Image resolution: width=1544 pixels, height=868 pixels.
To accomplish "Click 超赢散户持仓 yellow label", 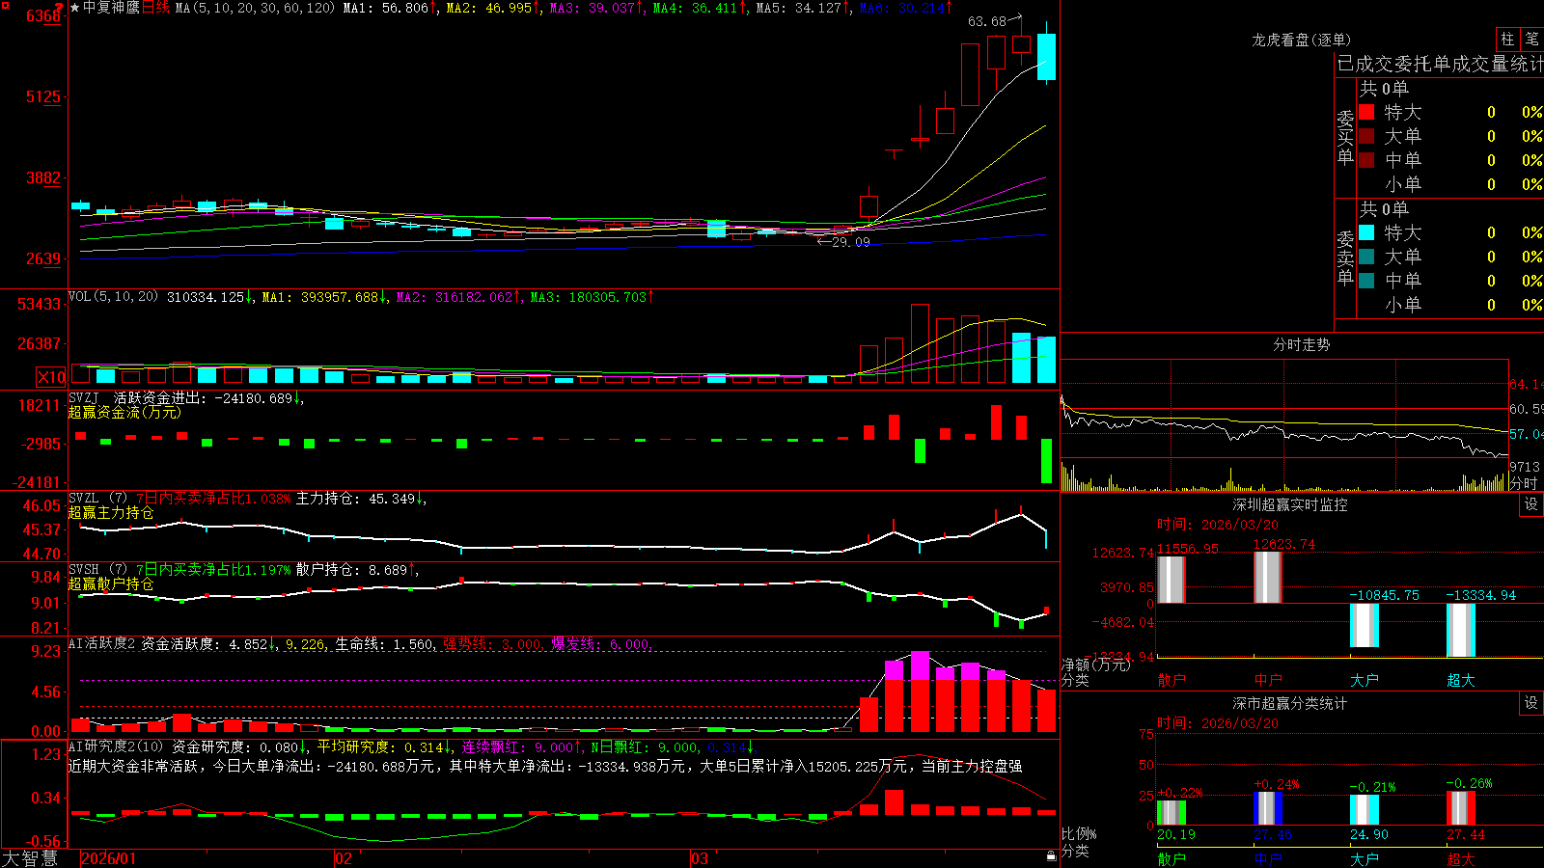I will tap(111, 583).
